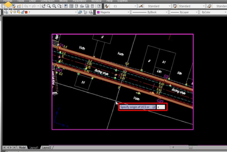Open the Draw menu
227x152 pixels.
pos(32,1)
